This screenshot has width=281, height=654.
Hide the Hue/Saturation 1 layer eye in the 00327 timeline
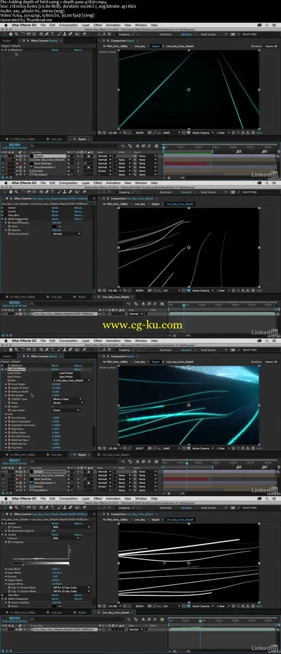click(x=3, y=483)
